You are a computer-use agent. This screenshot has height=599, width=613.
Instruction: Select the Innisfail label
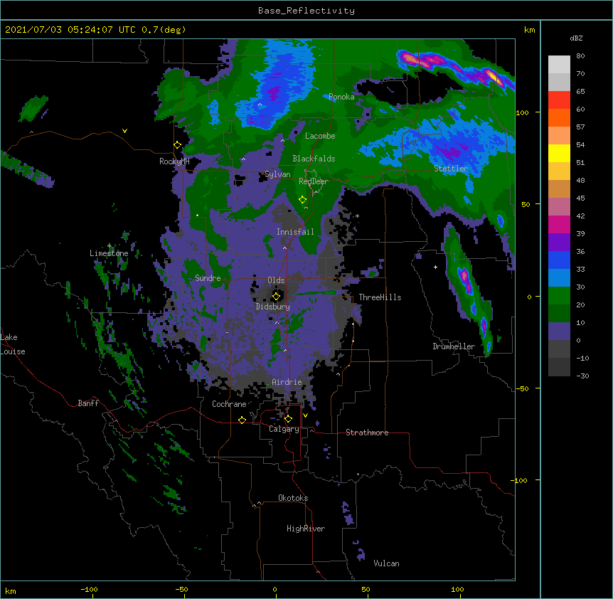pos(295,232)
